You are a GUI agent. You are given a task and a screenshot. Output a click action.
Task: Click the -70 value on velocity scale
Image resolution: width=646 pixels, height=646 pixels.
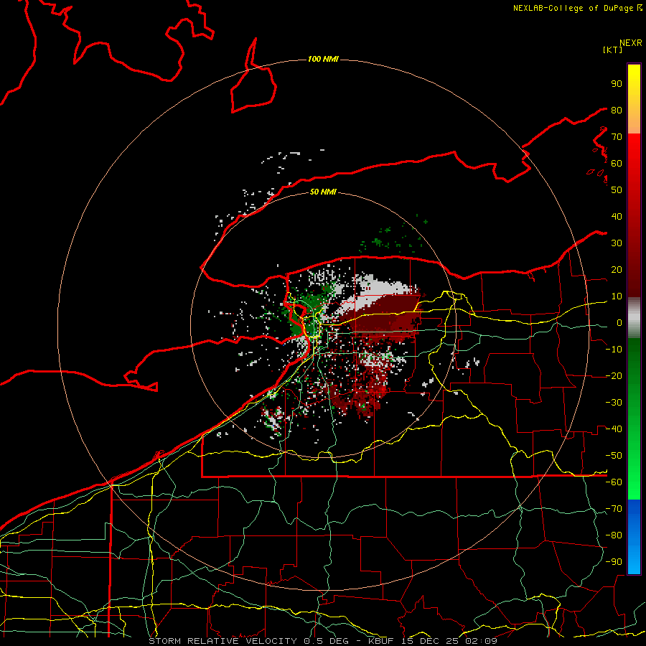pyautogui.click(x=614, y=509)
